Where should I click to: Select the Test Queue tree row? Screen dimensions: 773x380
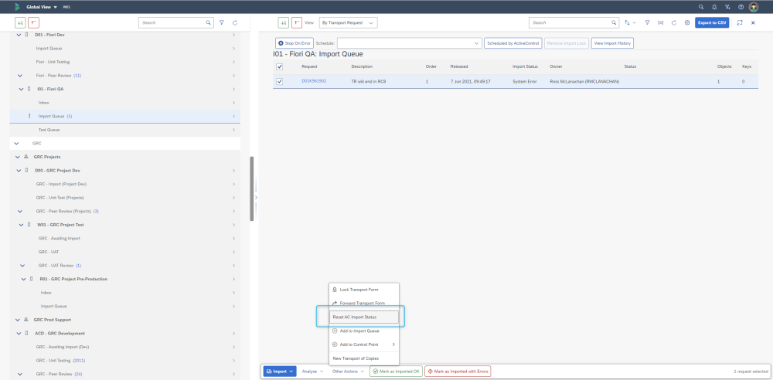coord(125,130)
